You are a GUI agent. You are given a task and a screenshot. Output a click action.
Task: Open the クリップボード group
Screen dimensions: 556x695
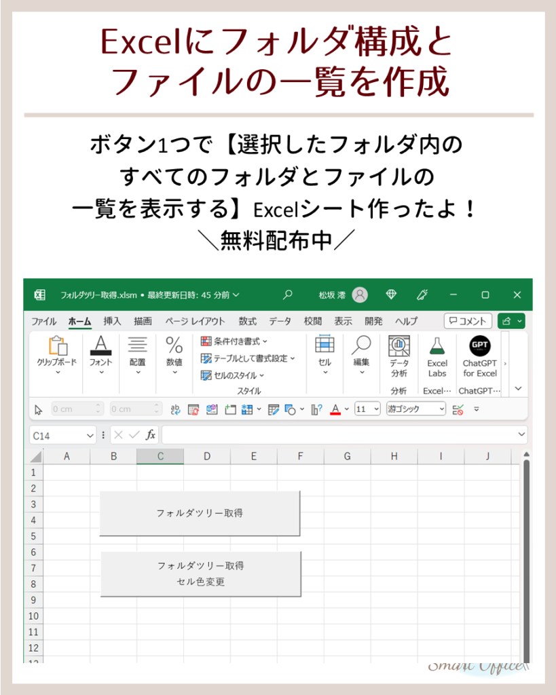point(57,356)
